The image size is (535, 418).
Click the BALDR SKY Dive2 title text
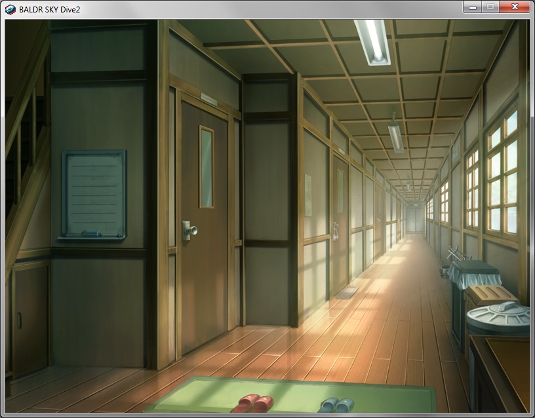[49, 10]
